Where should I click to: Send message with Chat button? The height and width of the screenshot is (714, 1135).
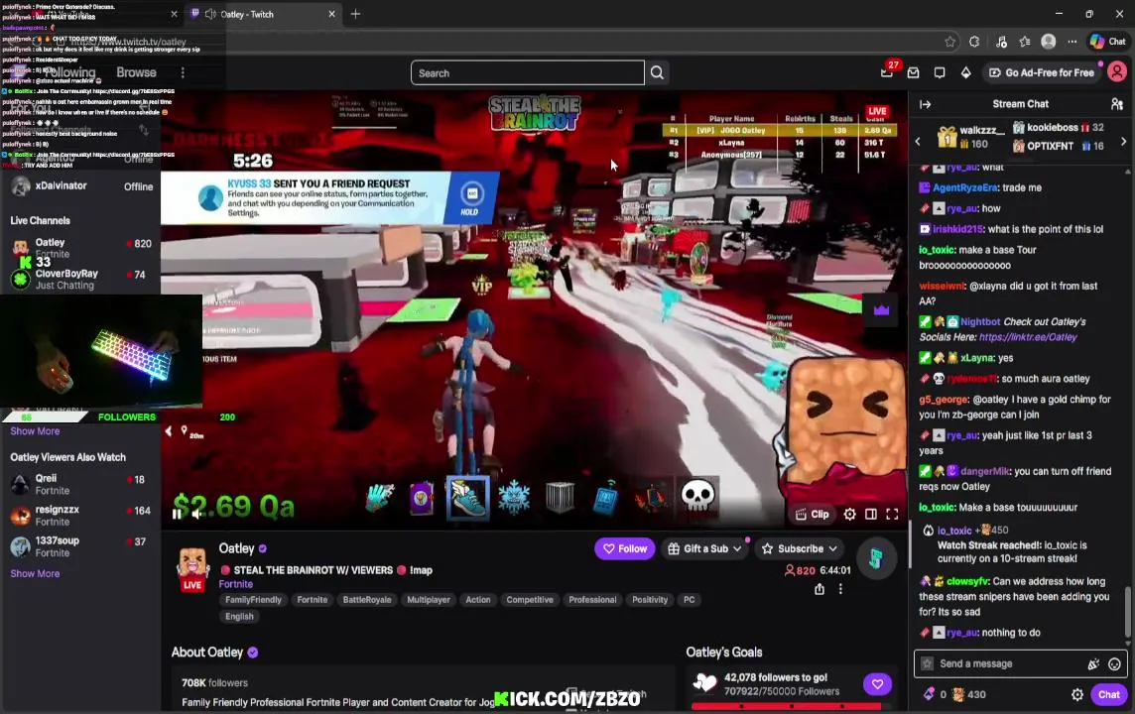coord(1108,694)
